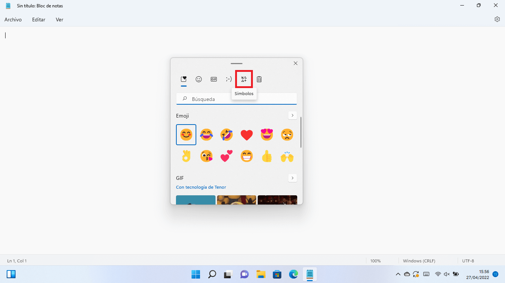Image resolution: width=505 pixels, height=283 pixels.
Task: Insert the grinning teeth face emoji
Action: 247,156
